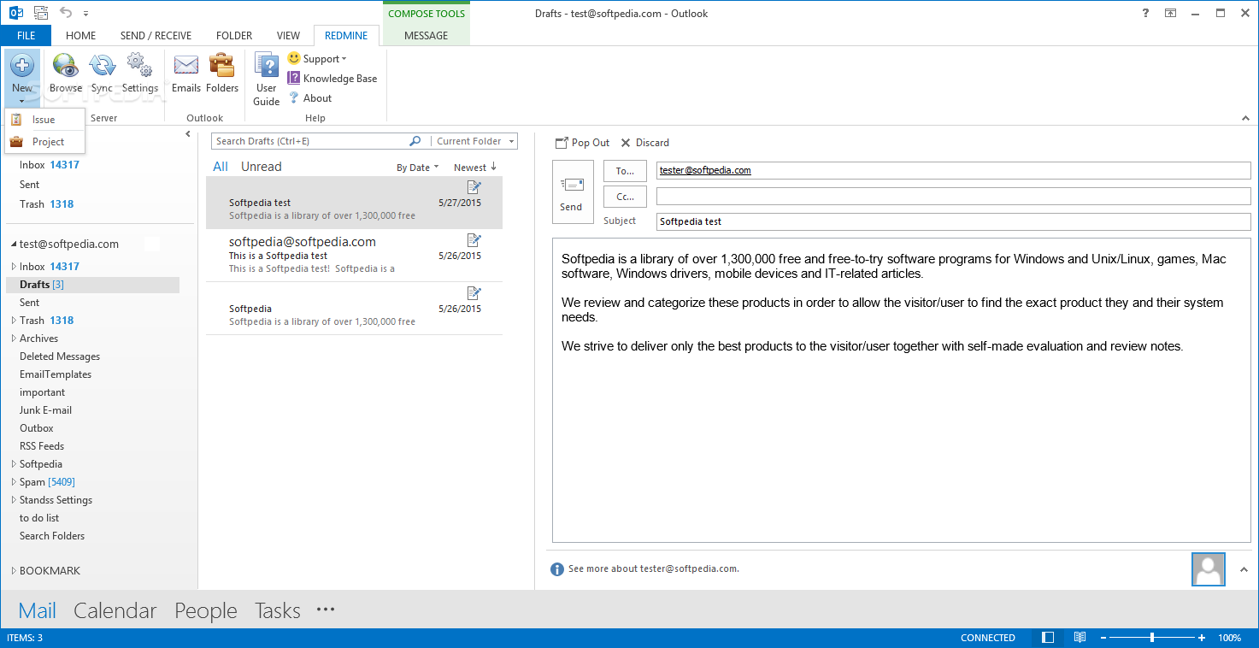1259x648 pixels.
Task: Switch to Normal view status bar icon
Action: (x=1048, y=638)
